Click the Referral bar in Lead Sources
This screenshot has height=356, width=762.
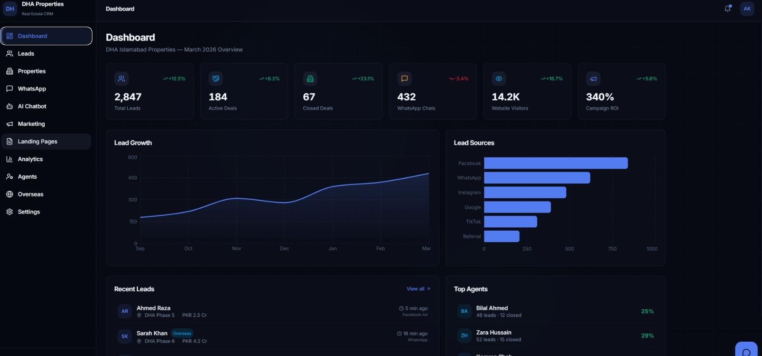pyautogui.click(x=502, y=236)
